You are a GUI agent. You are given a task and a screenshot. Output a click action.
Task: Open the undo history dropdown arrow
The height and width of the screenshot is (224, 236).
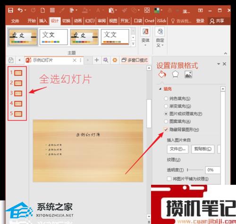(x=25, y=10)
